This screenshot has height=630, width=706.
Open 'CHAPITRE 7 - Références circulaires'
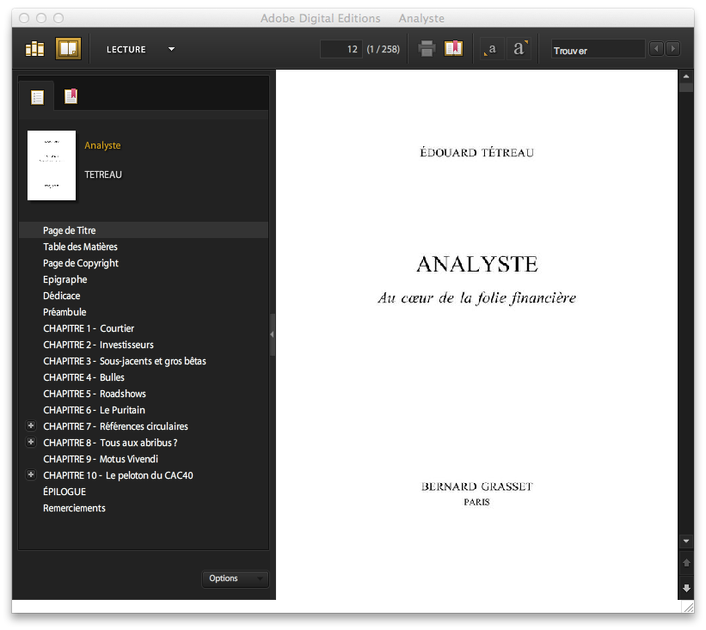(116, 426)
